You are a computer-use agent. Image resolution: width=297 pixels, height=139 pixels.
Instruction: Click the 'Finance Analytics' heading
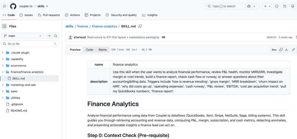[113, 104]
